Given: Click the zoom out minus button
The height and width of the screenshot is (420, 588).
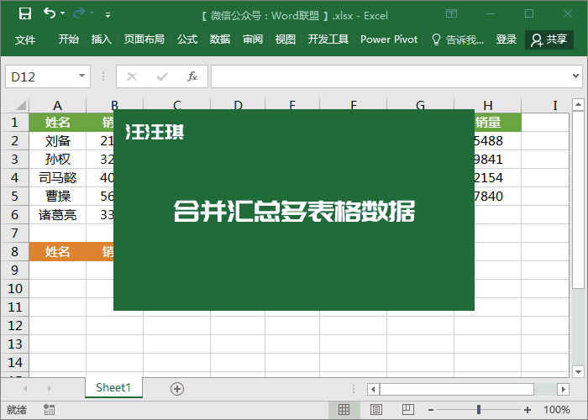Looking at the screenshot, I should coord(431,410).
